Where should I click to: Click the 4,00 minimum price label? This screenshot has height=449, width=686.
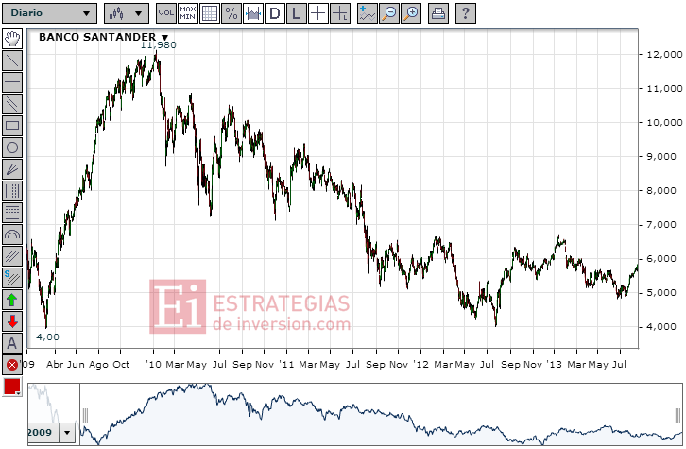(47, 337)
